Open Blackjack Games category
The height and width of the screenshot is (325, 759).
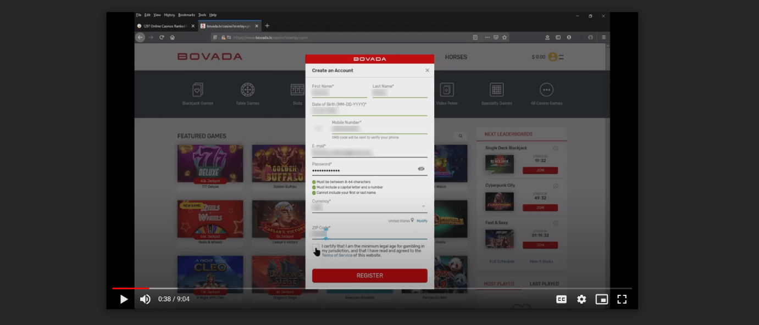198,94
